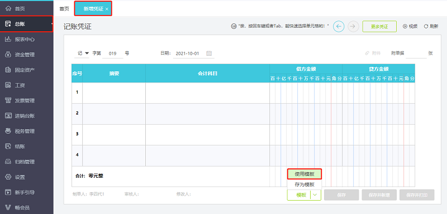Screen dimensions: 447x214
Task: Collapse sidebar arrow beside 总账
Action: 52,24
